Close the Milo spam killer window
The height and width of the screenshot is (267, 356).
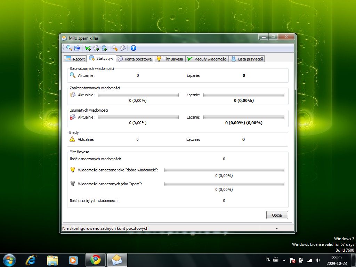coord(286,37)
